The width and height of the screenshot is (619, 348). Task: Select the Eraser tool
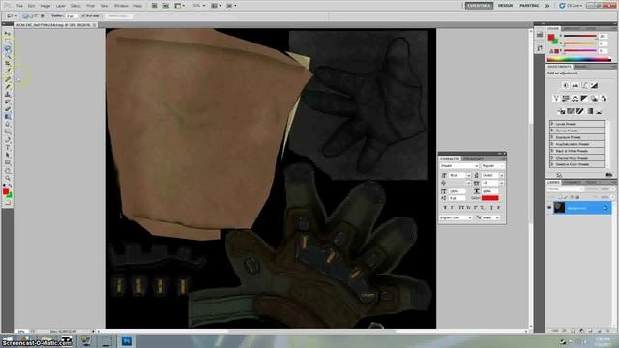[x=8, y=109]
